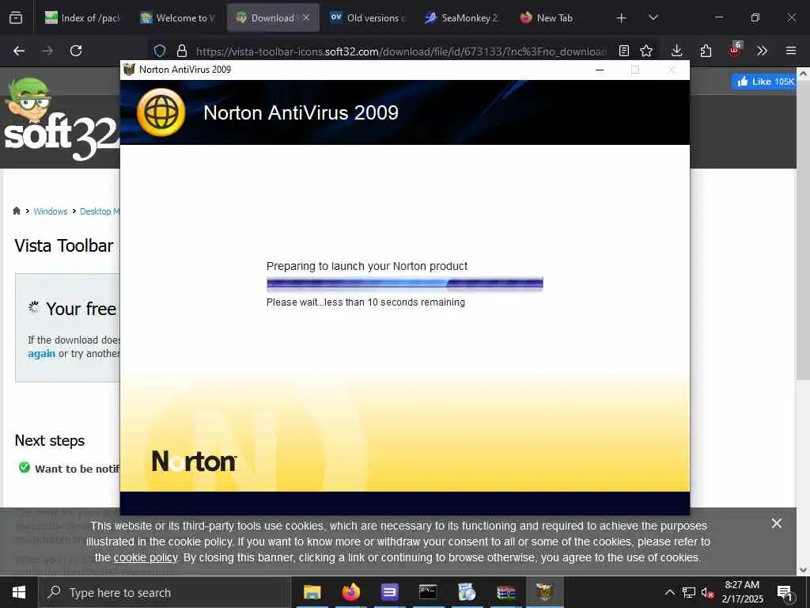Viewport: 810px width, 608px height.
Task: Switch to the Old versions tab
Action: pyautogui.click(x=369, y=18)
